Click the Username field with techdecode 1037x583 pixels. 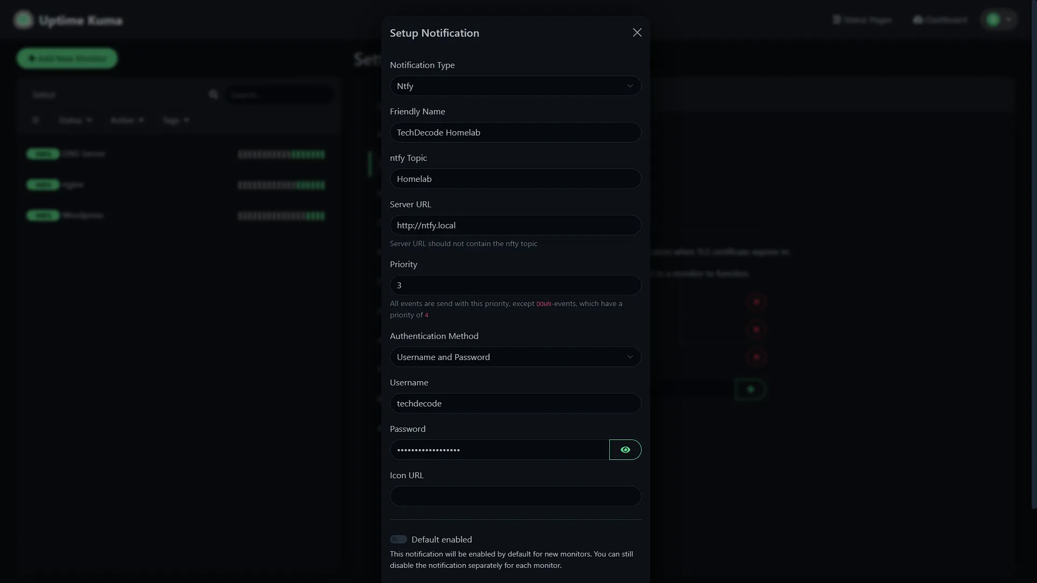(x=515, y=403)
